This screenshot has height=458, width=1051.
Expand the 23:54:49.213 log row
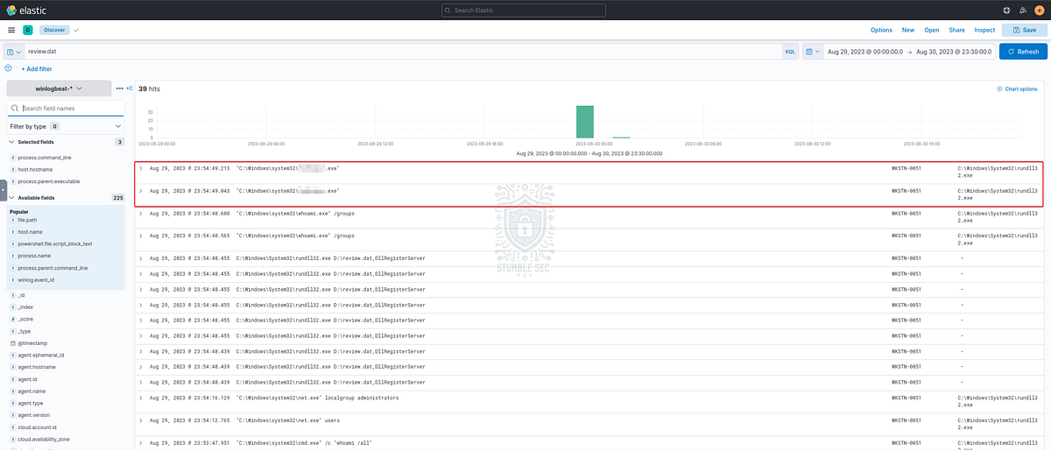pyautogui.click(x=140, y=167)
